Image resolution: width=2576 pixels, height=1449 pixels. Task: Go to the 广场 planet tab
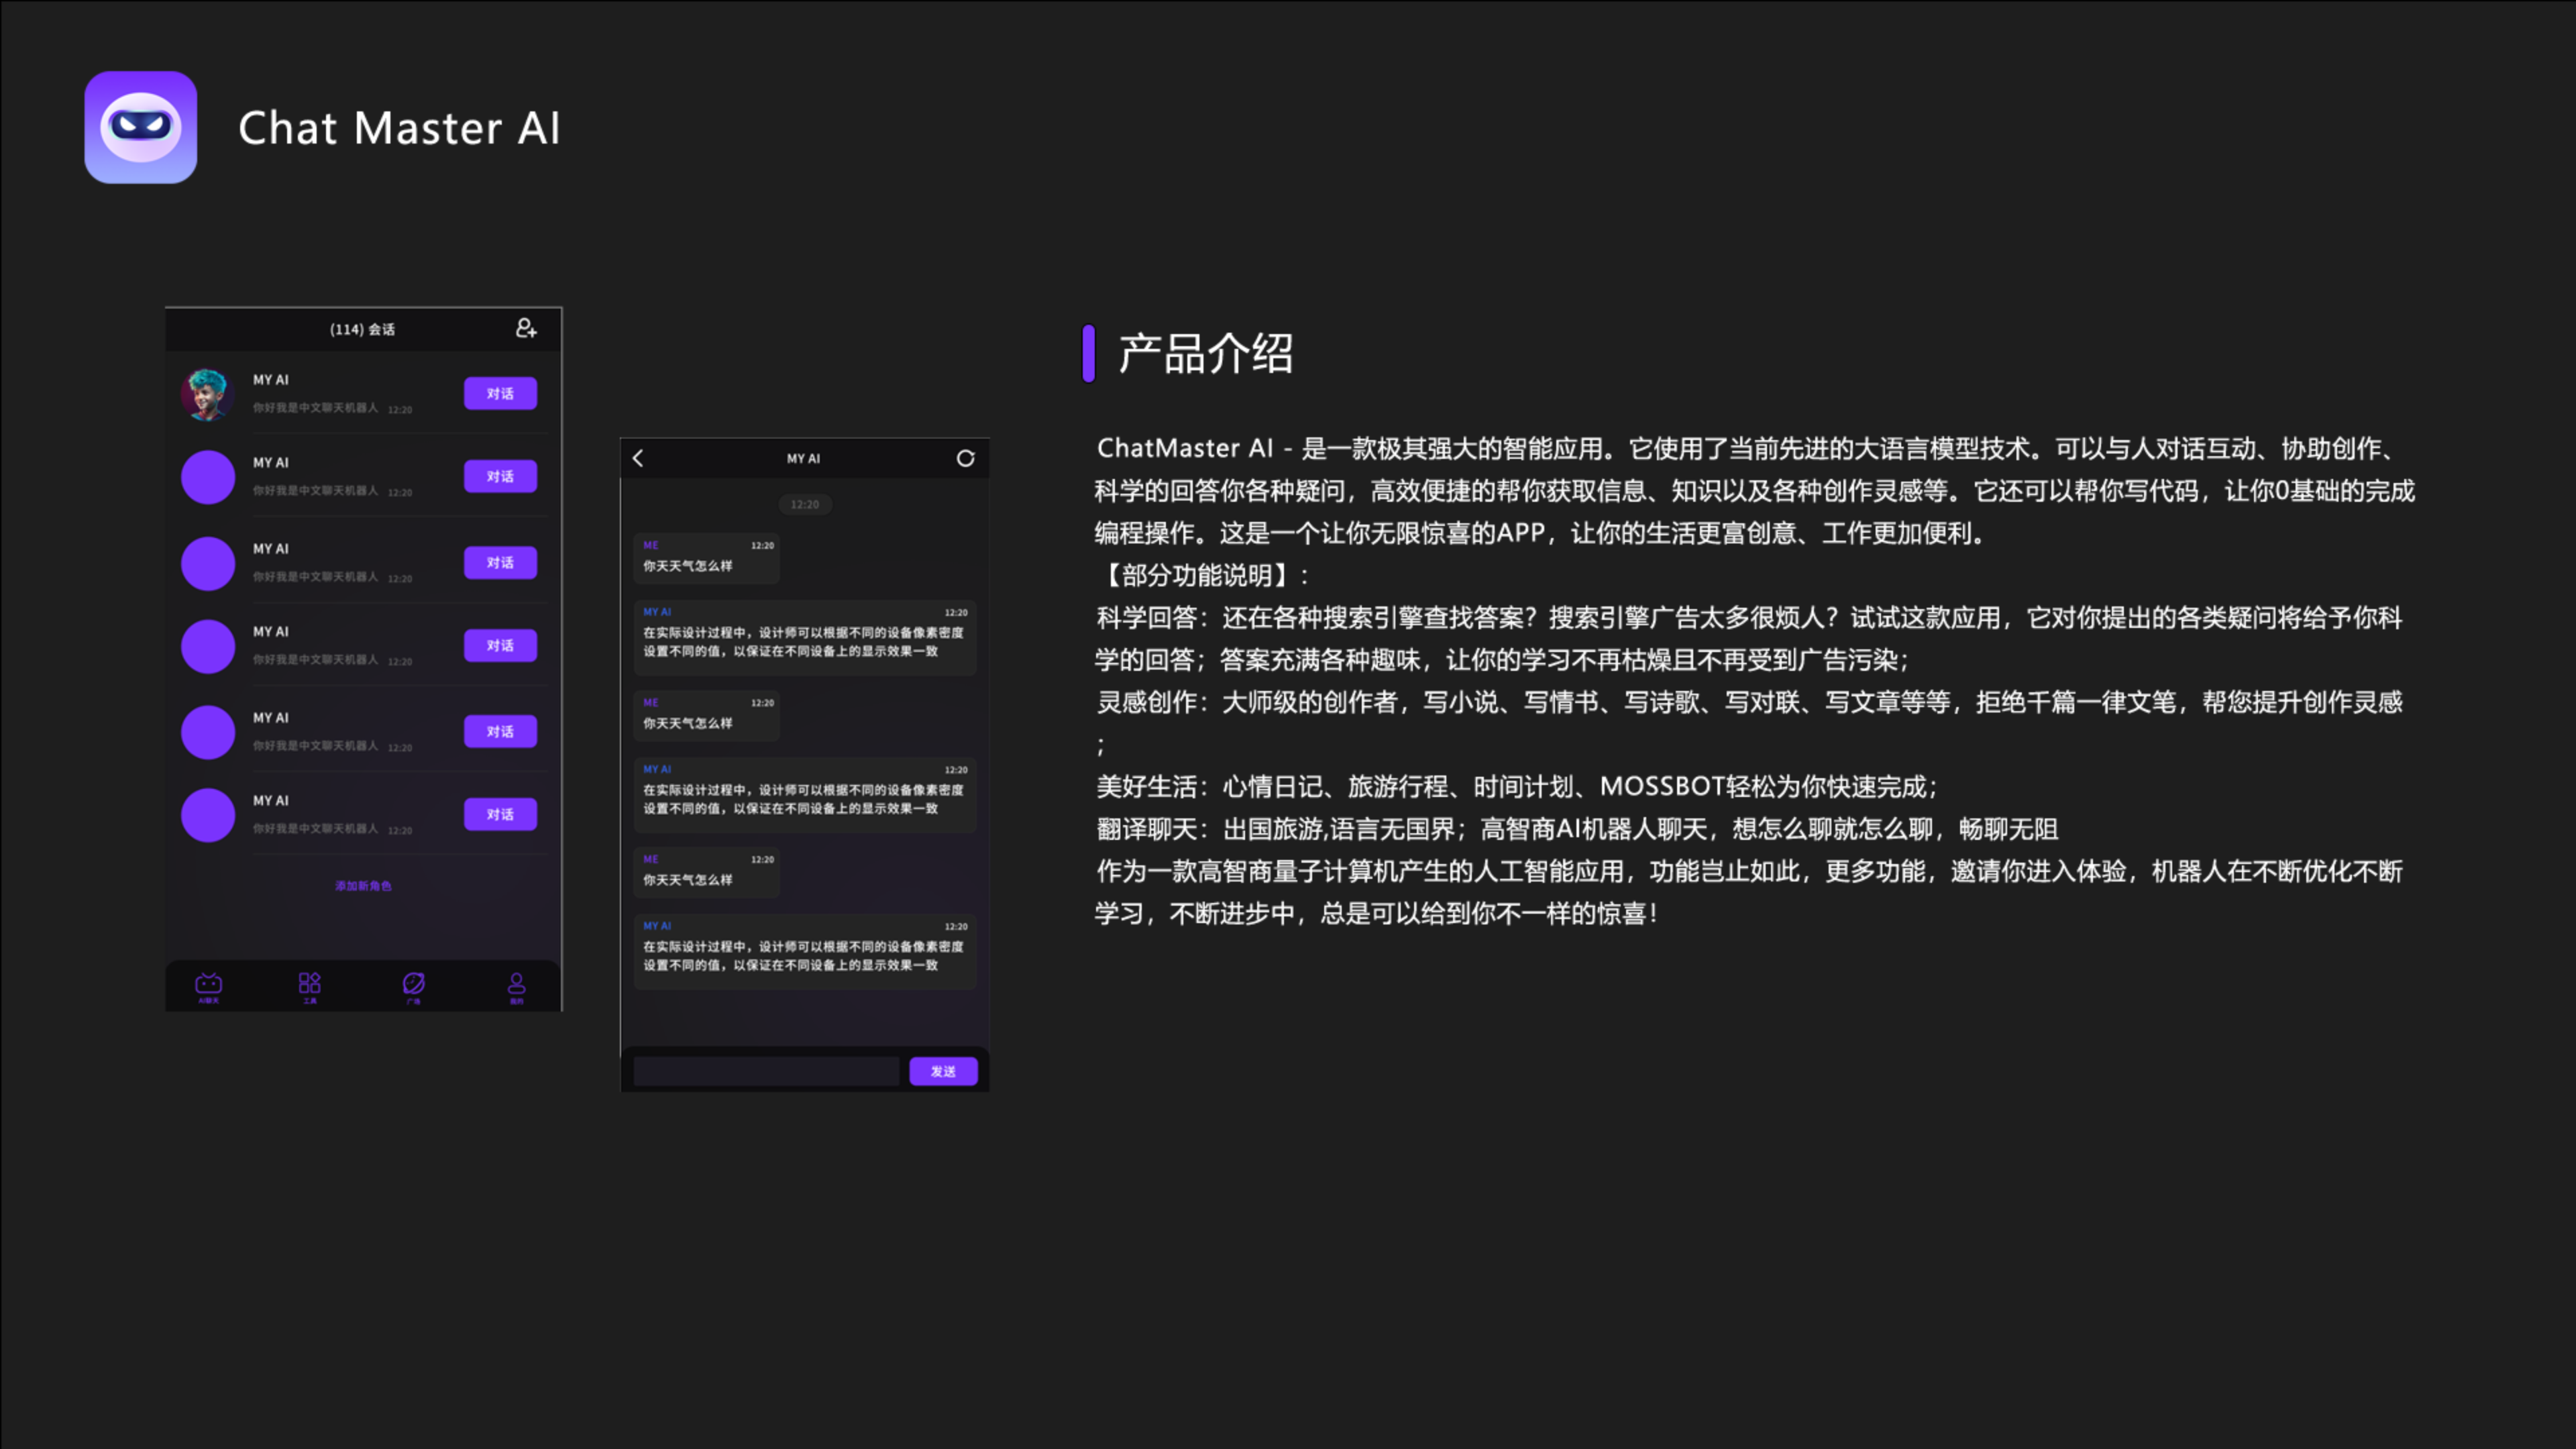tap(413, 987)
